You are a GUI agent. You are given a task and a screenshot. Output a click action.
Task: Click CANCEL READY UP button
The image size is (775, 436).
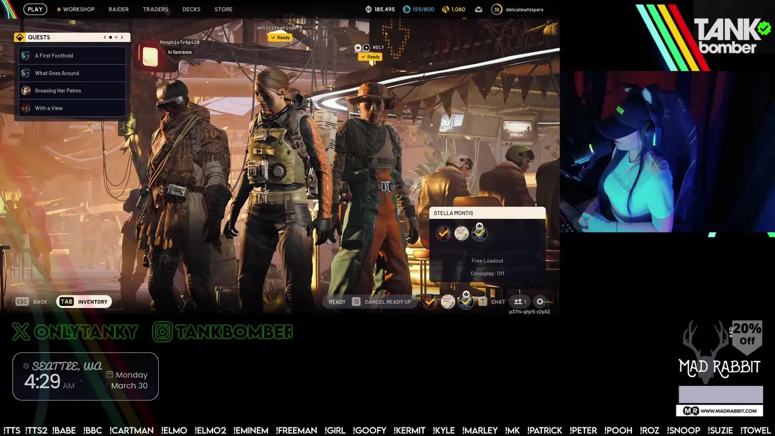pyautogui.click(x=387, y=302)
